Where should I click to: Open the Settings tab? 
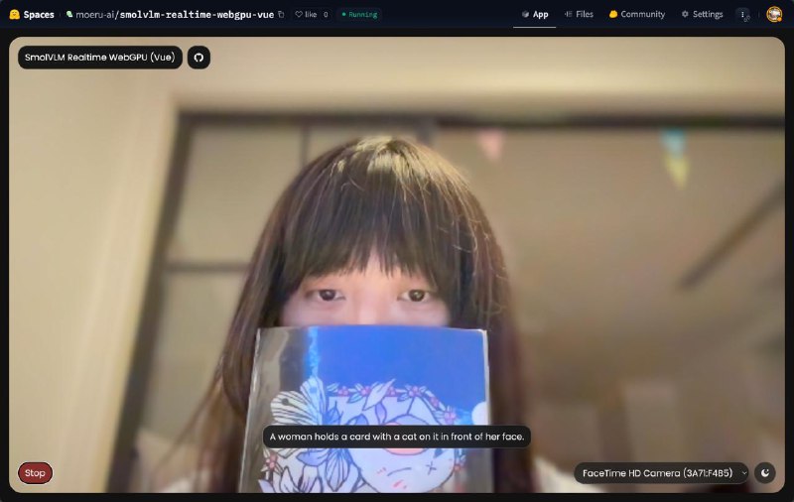click(702, 14)
